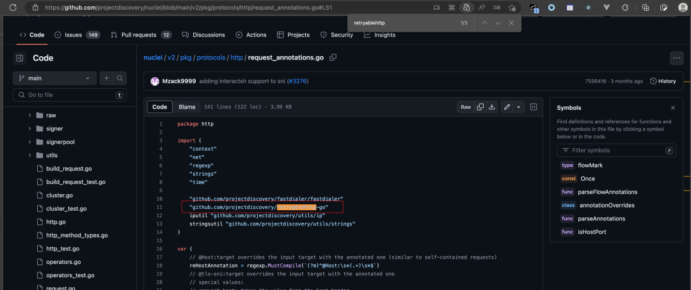Copy file path icon next to request_annotations.go
691x290 pixels.
[x=333, y=57]
